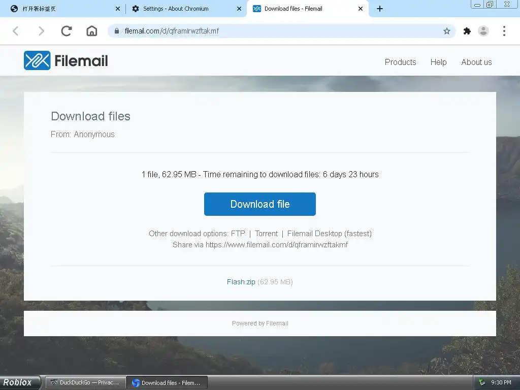
Task: Close the first Chinese-titled tab
Action: [x=118, y=9]
